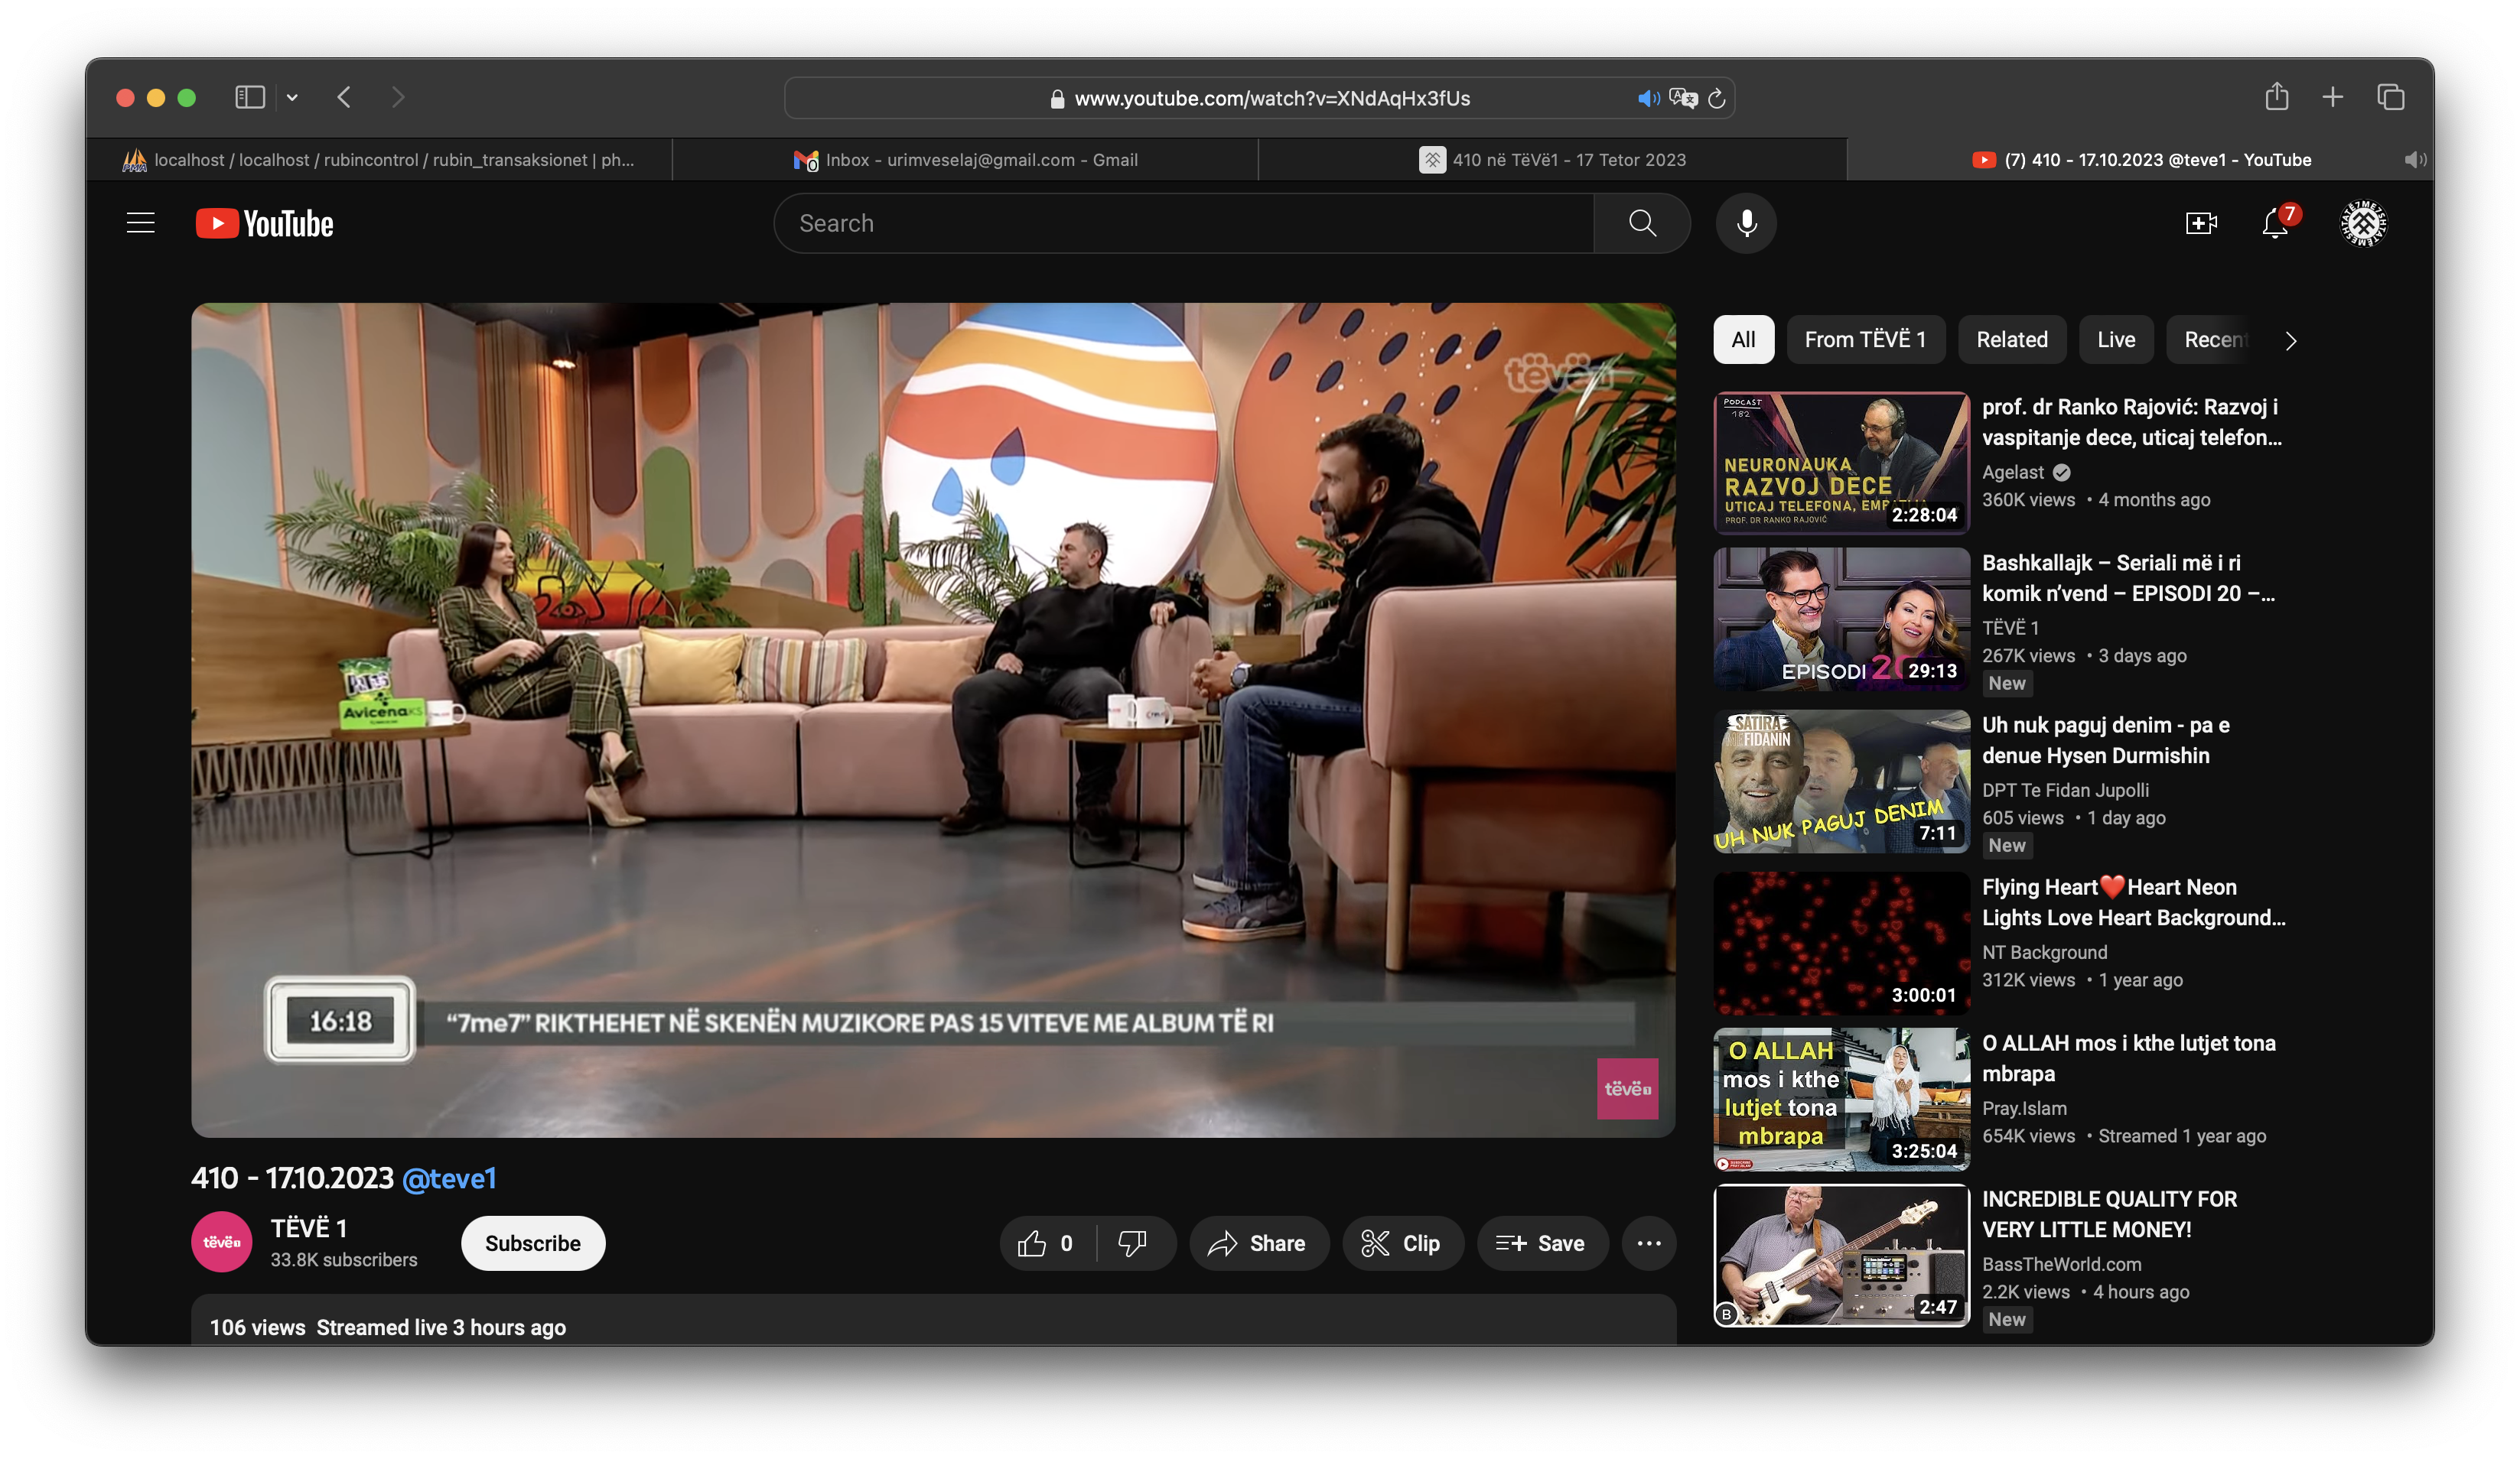Click '33.8K subscribers' text
The width and height of the screenshot is (2520, 1459).
344,1260
